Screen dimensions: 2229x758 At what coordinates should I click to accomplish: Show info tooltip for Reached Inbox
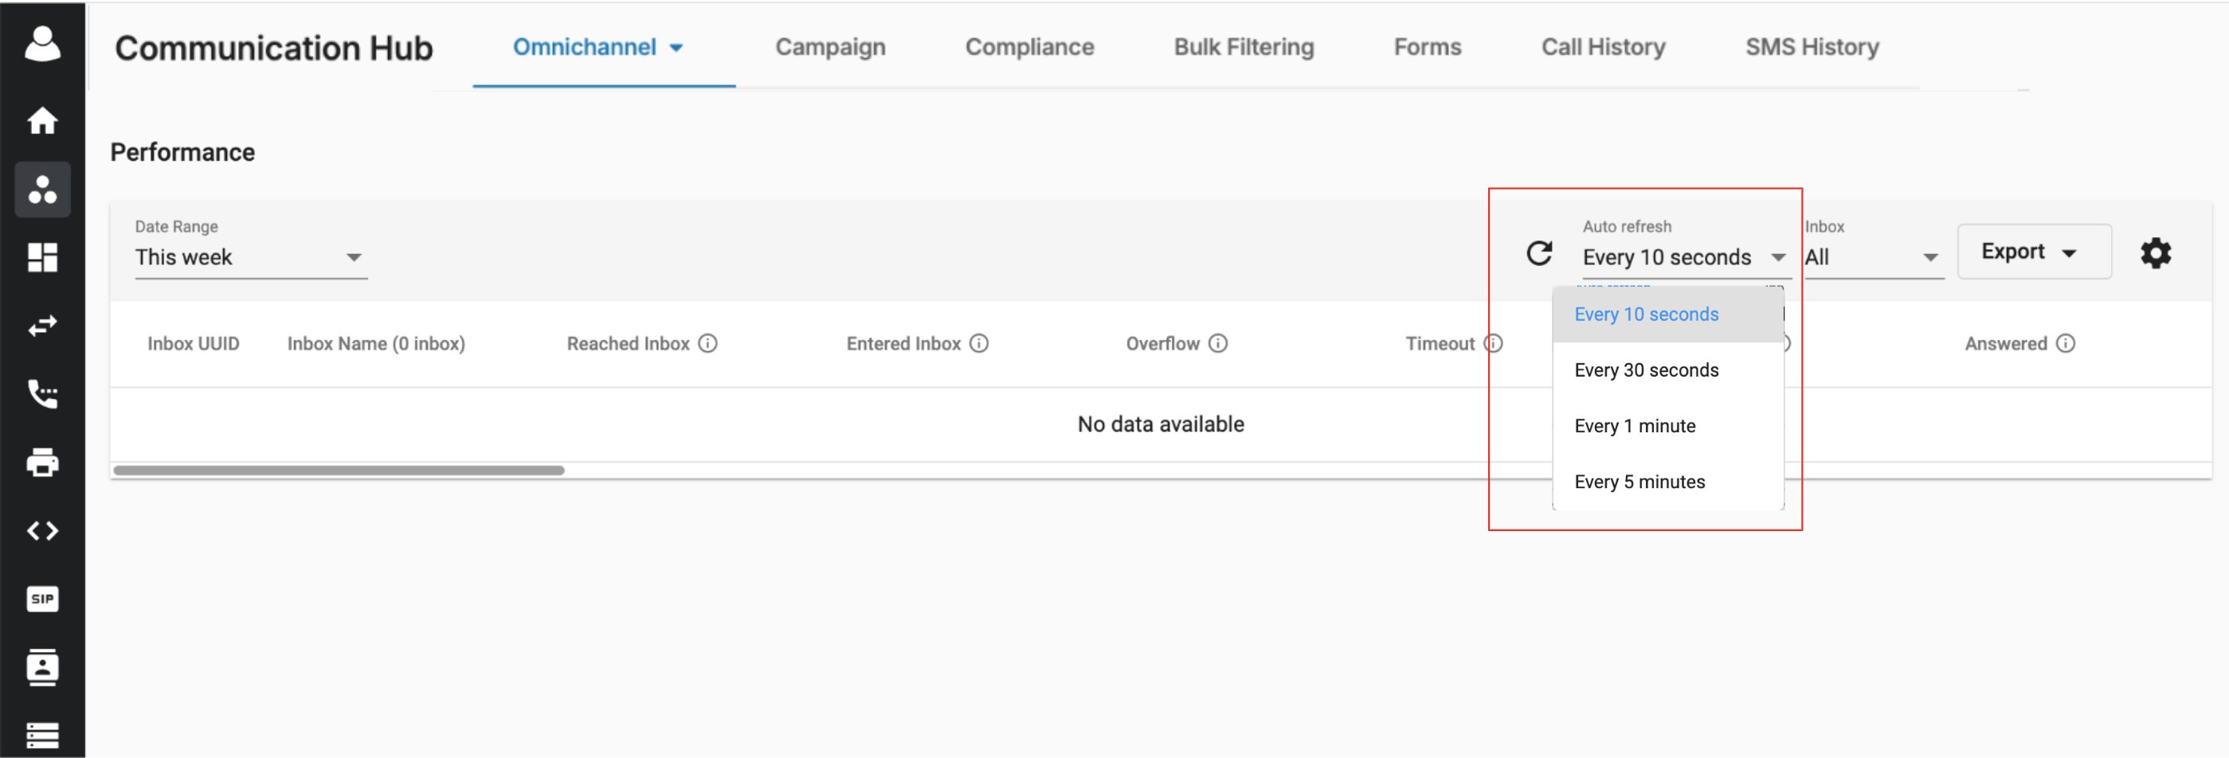coord(707,343)
